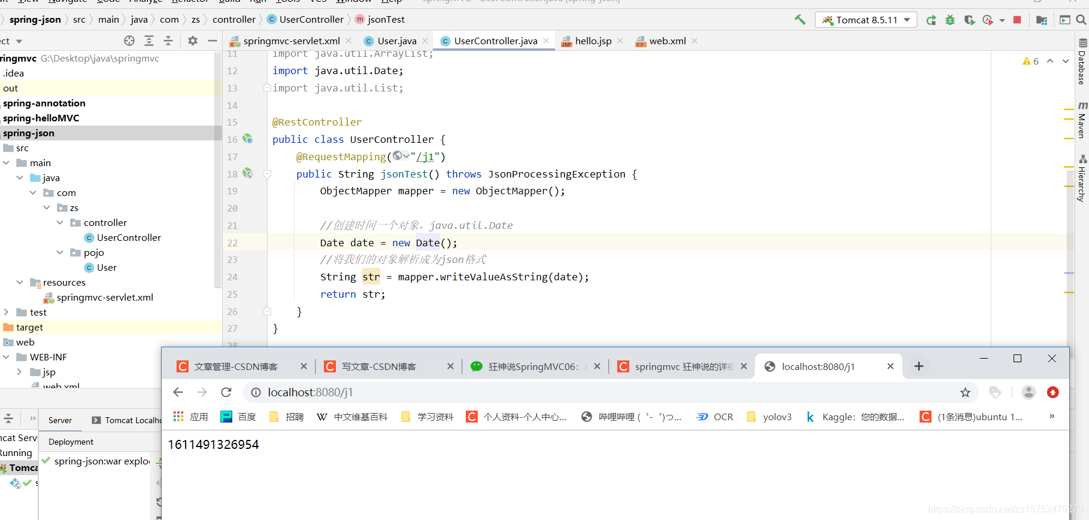Close the localhost:8080/j1 browser tab
Screen dimensions: 1089x520
pos(890,366)
